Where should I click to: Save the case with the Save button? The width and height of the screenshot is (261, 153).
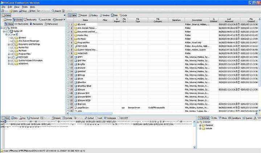pos(23,11)
